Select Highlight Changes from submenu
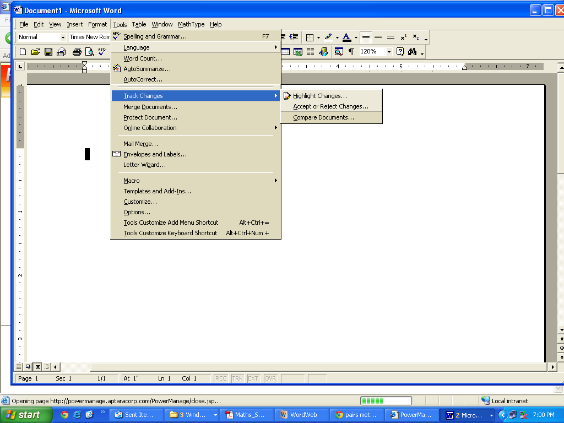 319,96
